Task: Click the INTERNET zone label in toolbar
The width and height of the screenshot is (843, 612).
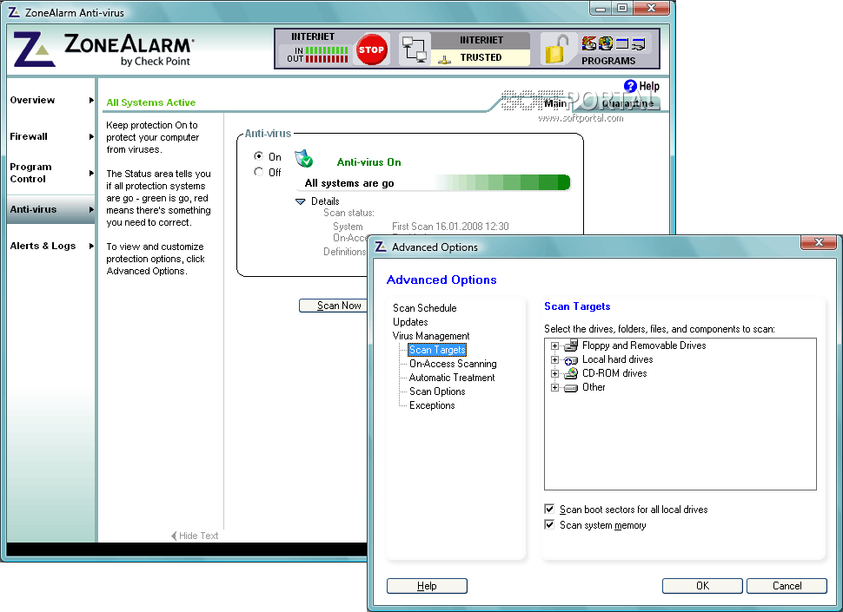Action: coord(481,40)
